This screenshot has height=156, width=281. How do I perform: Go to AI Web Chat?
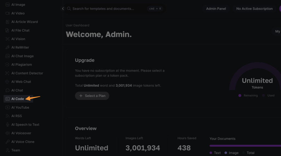(x=21, y=82)
